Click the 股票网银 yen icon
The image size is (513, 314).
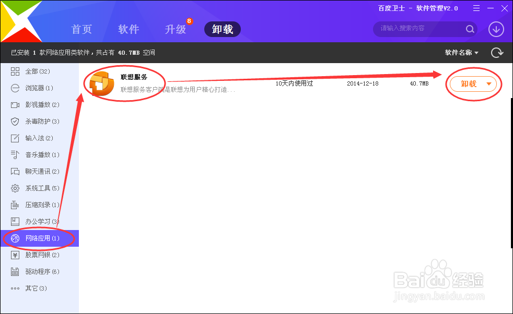click(x=15, y=255)
